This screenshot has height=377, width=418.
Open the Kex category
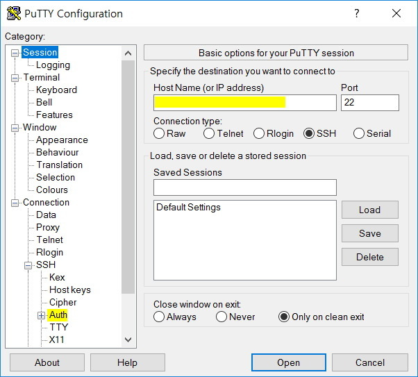[57, 277]
